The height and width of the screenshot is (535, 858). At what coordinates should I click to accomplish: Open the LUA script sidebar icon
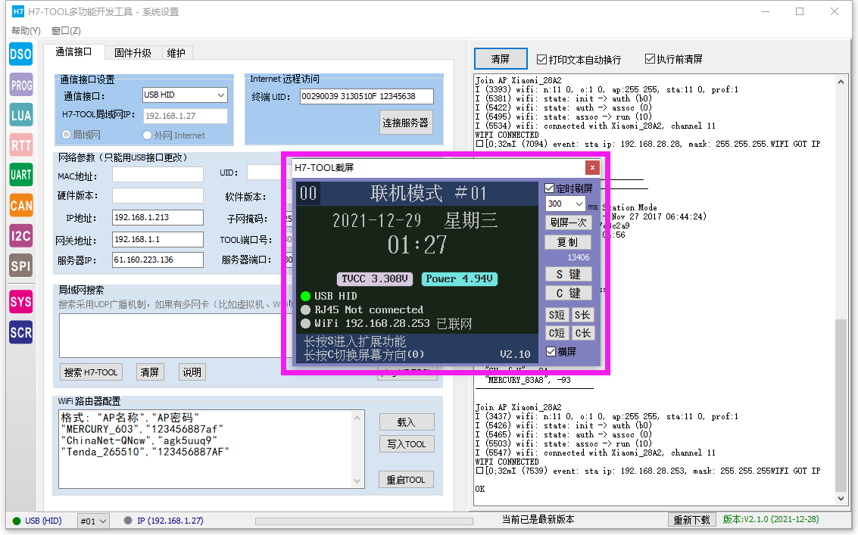pos(20,115)
